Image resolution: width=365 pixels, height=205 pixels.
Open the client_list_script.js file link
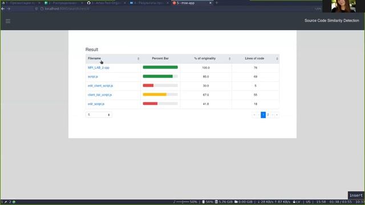[x=100, y=95]
